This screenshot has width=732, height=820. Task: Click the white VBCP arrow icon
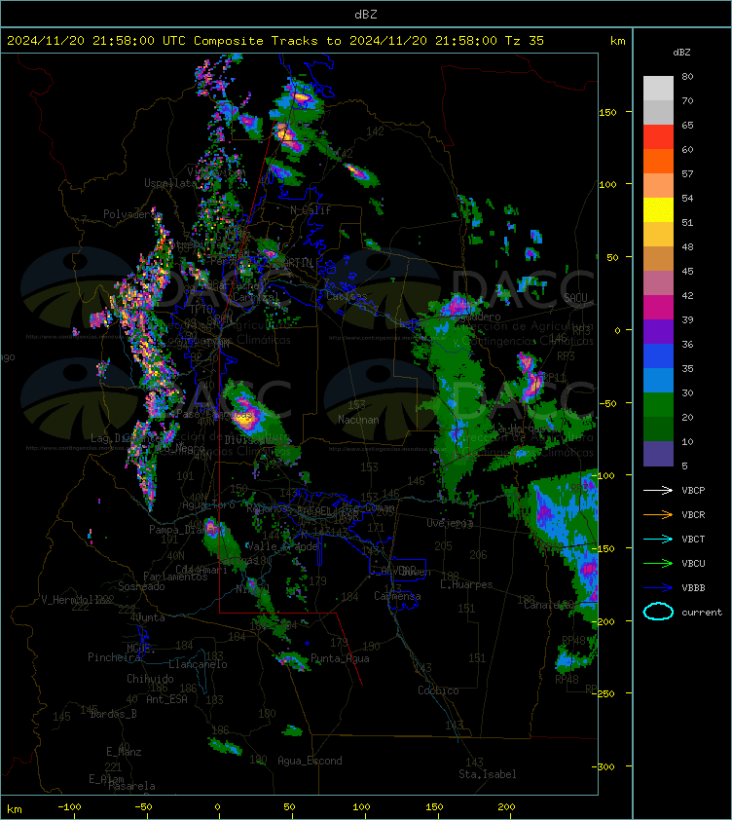658,490
